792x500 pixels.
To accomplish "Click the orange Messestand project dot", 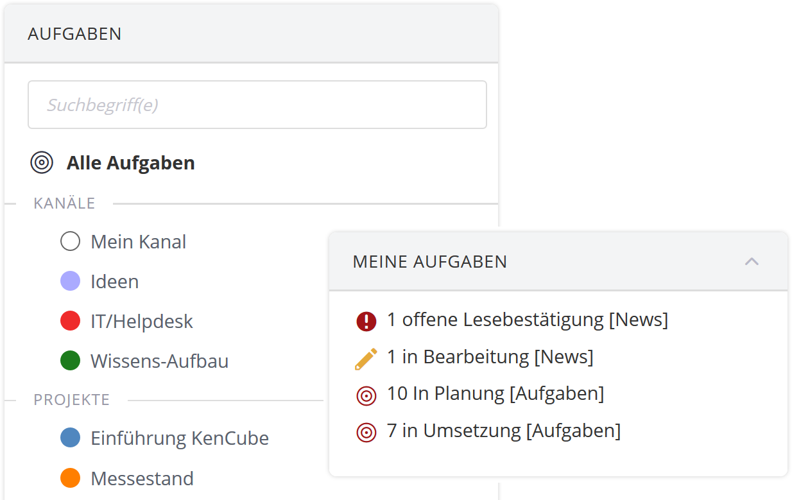I will pos(70,478).
